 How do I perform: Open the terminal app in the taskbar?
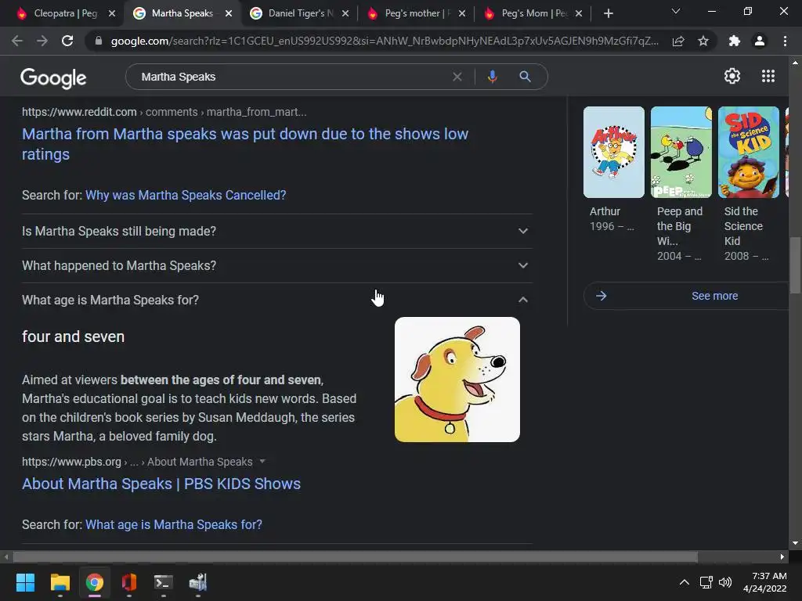pos(164,582)
